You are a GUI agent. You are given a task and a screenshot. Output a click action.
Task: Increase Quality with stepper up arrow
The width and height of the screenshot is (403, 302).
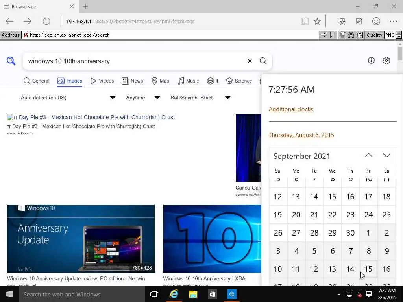tap(399, 33)
